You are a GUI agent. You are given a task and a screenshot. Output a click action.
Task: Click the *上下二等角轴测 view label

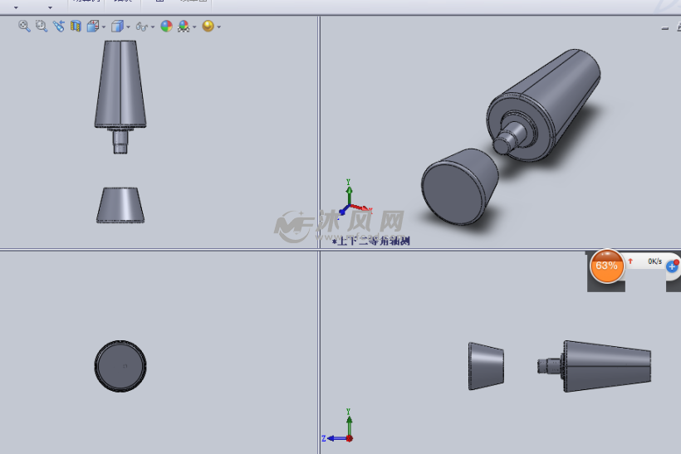pos(371,242)
